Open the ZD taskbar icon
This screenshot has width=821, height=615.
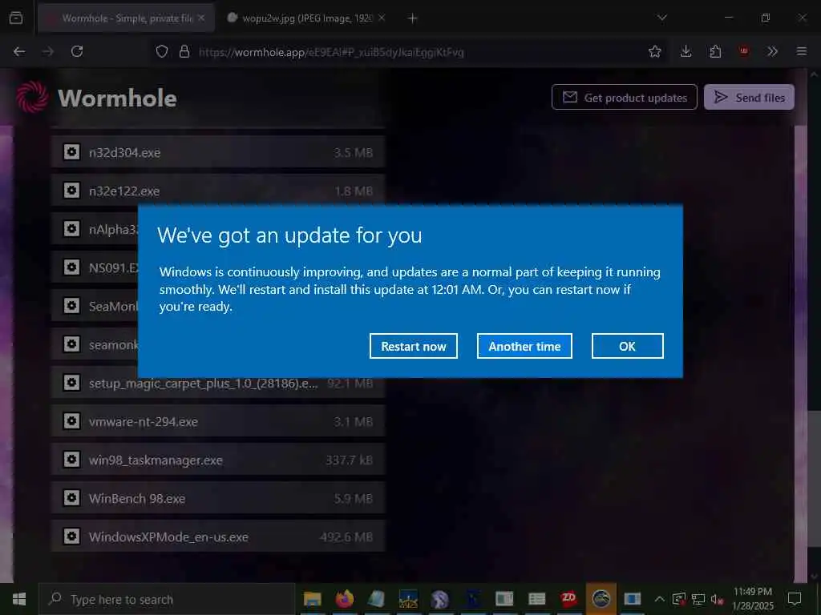pos(568,599)
